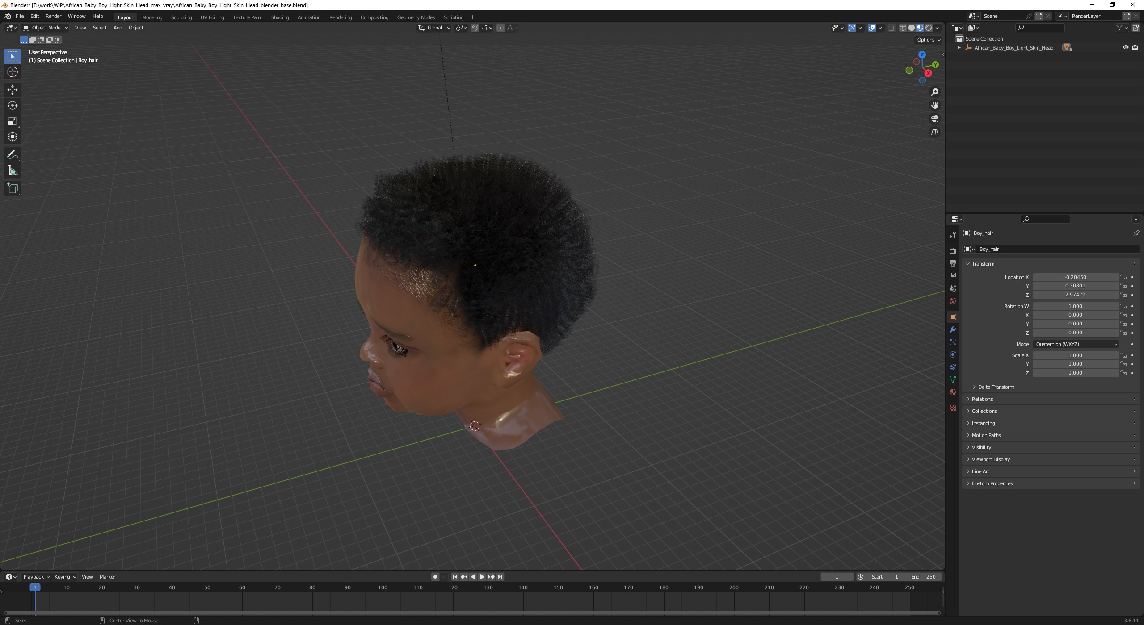The image size is (1144, 625).
Task: Lock the Location X value
Action: (1123, 277)
